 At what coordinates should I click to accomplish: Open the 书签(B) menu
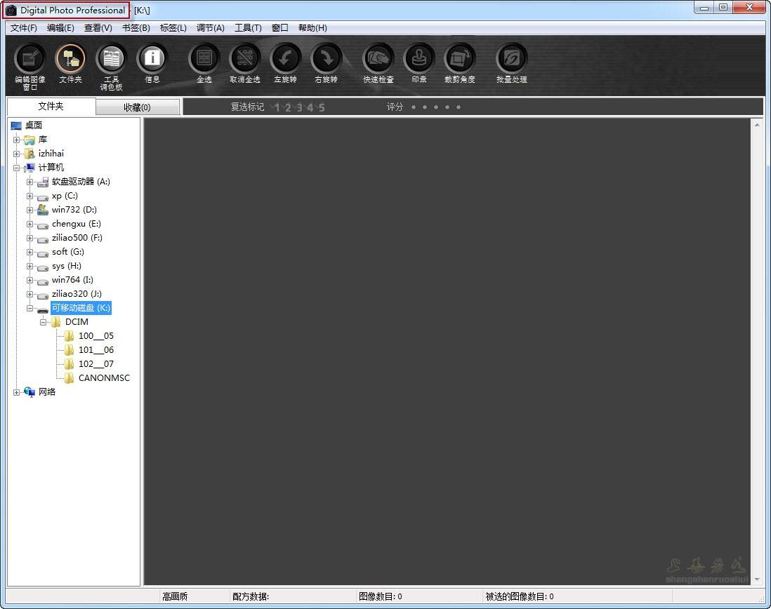click(136, 28)
